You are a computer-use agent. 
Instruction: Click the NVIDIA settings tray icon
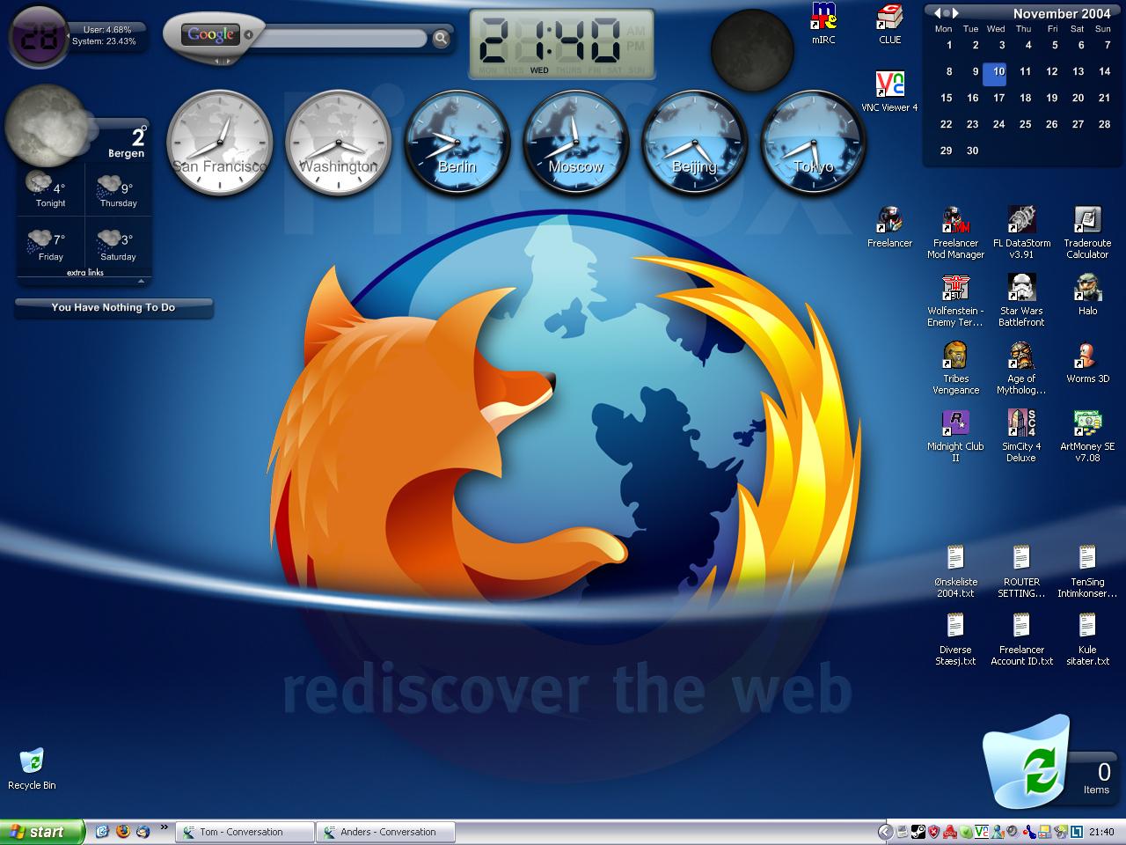1061,832
